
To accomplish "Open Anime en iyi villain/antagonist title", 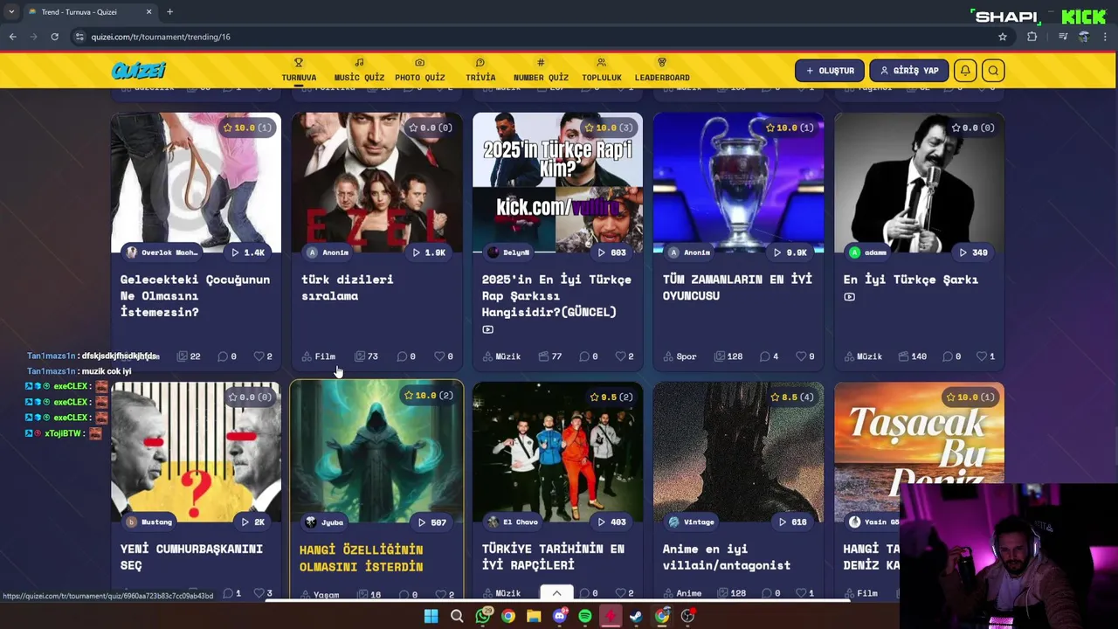I will coord(726,556).
